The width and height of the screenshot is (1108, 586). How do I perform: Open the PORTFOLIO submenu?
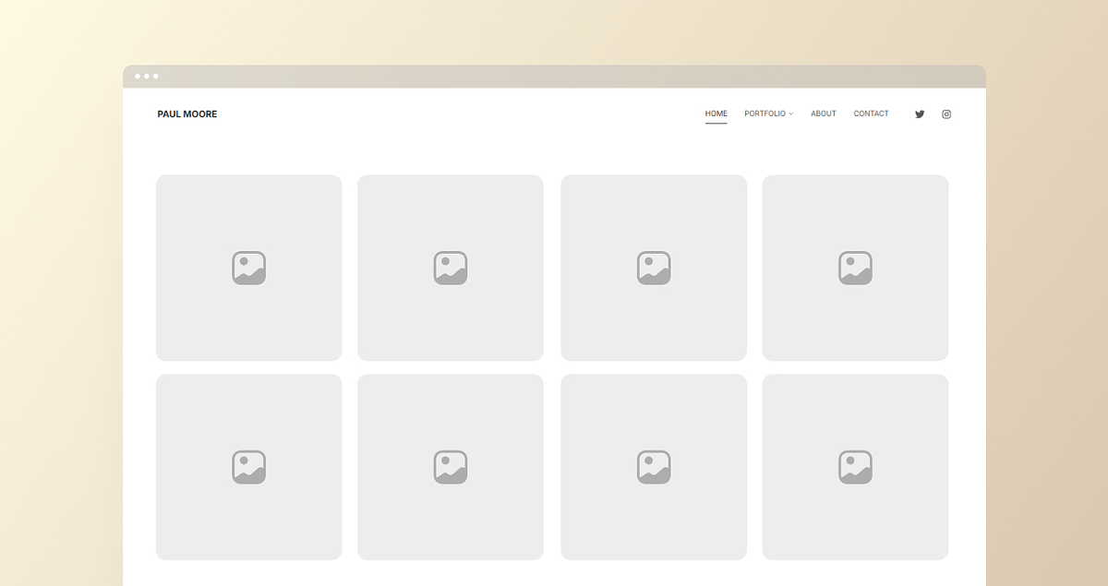[766, 114]
